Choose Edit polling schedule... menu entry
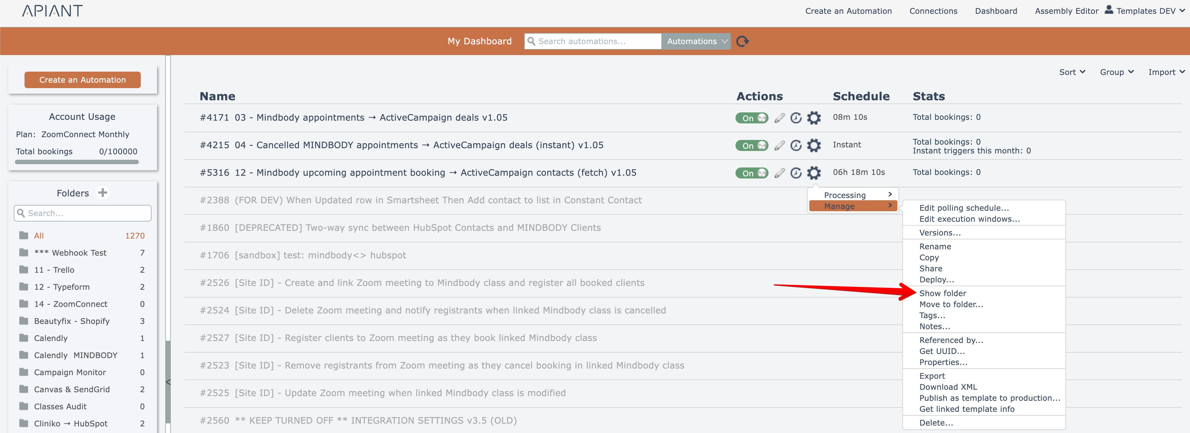The width and height of the screenshot is (1190, 433). [964, 208]
